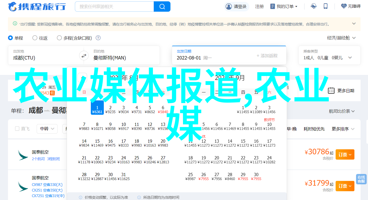Collapse the travel notice banner chevron
This screenshot has height=200, width=368.
pyautogui.click(x=354, y=24)
